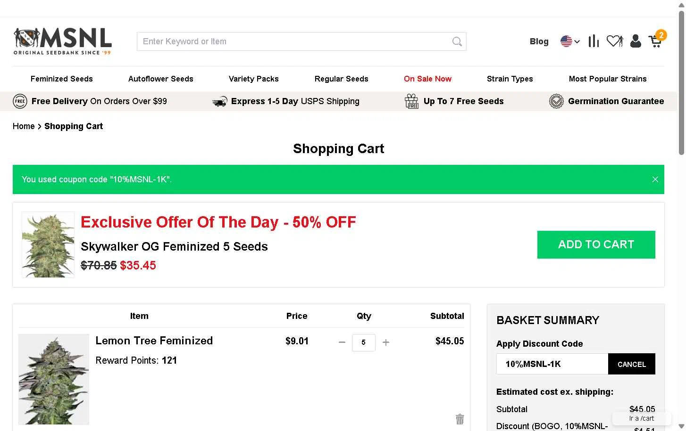686x431 pixels.
Task: Click the MSNL seedbank logo
Action: 63,41
